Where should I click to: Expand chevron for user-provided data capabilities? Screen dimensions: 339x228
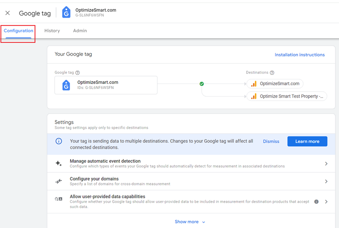click(326, 202)
